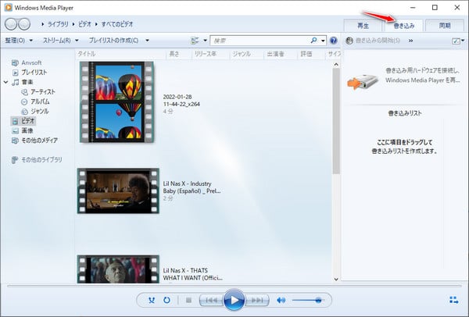This screenshot has height=317, width=469.
Task: Click 書き込みの開始 burn start button
Action: point(373,41)
